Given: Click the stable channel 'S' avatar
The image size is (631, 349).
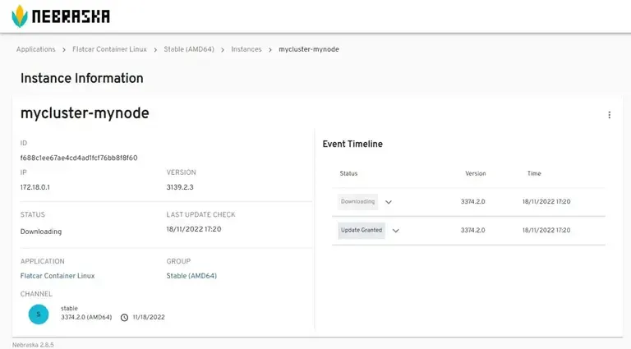Looking at the screenshot, I should tap(38, 314).
